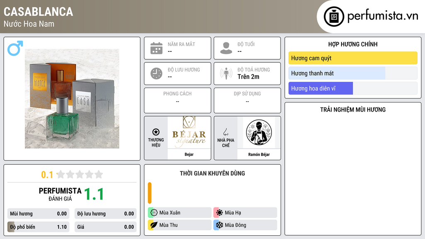Select the Mùa Thu season label

click(x=169, y=225)
